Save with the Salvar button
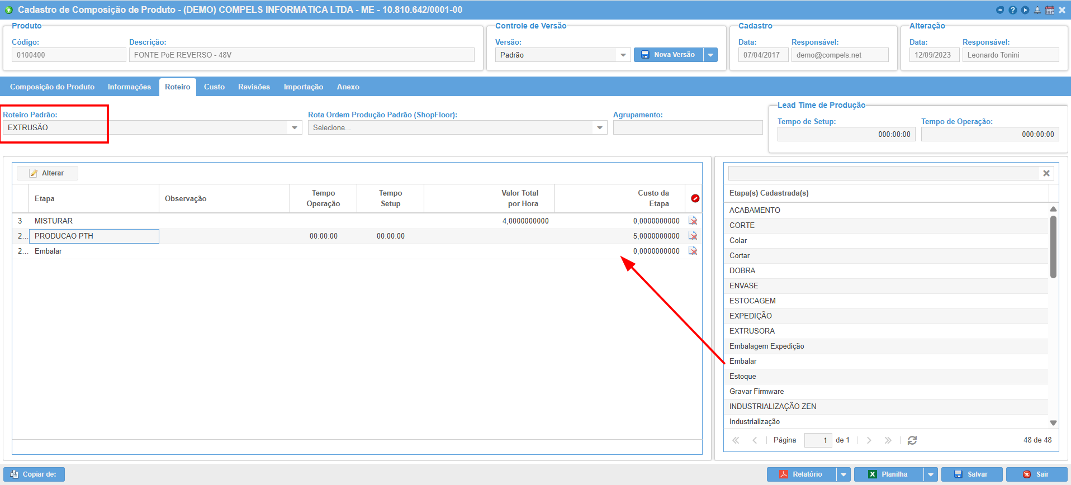Image resolution: width=1071 pixels, height=485 pixels. click(x=972, y=474)
